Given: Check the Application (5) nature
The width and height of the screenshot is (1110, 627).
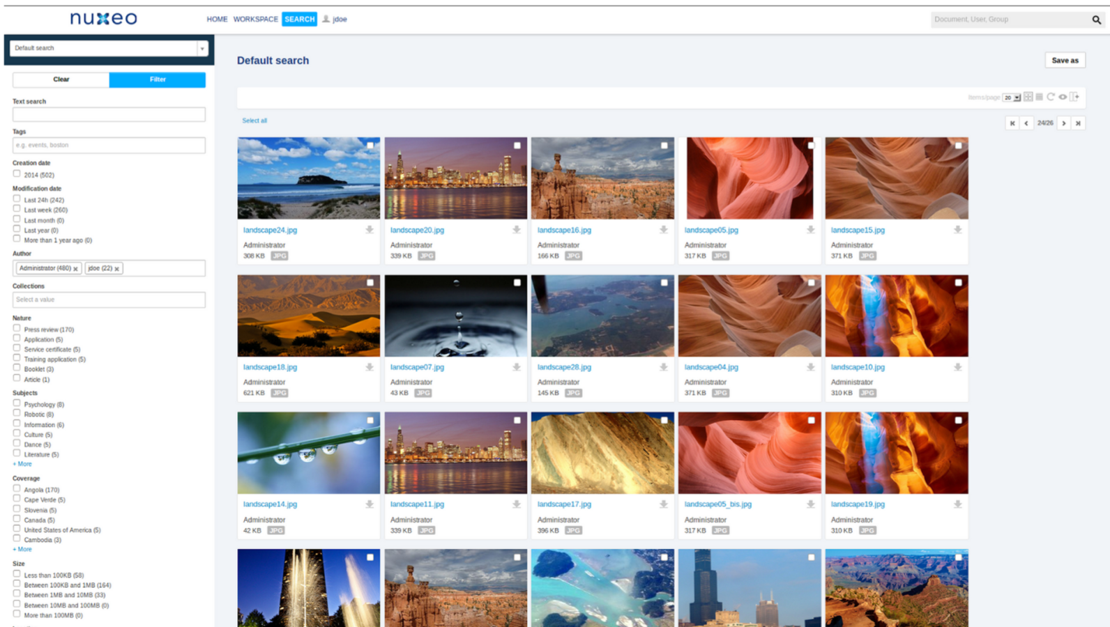Looking at the screenshot, I should point(17,338).
